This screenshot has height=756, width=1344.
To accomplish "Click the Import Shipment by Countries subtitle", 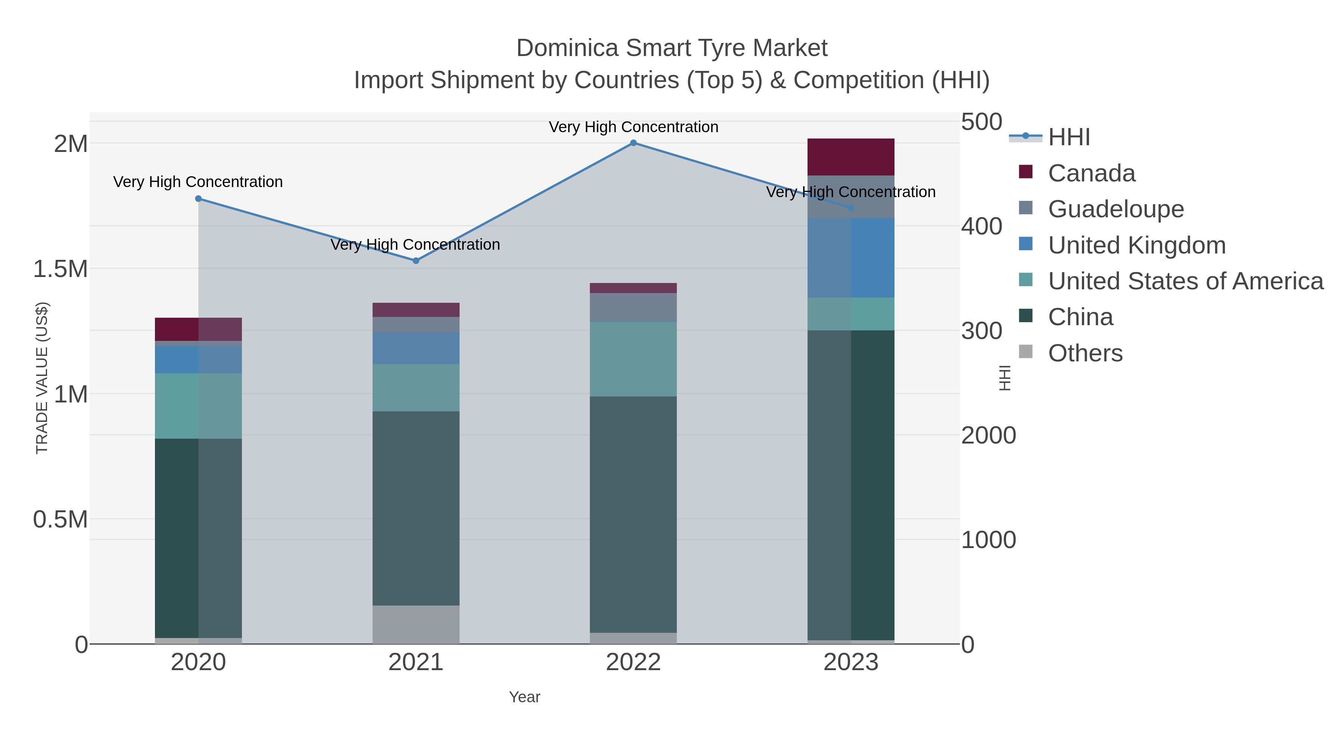I will (x=672, y=80).
